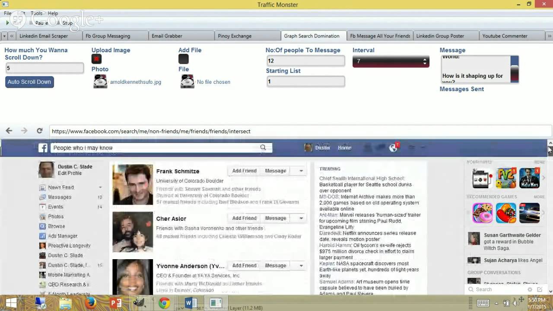Open Photos in Facebook sidebar
553x311 pixels.
pos(56,216)
